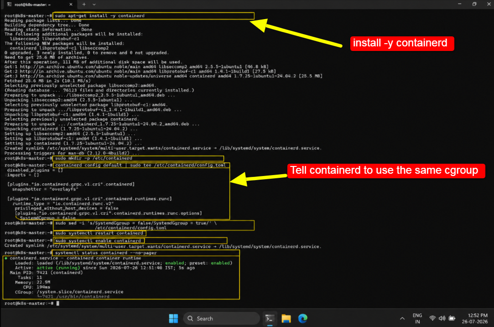This screenshot has height=327, width=494.
Task: Click the 'Building dependency tree... Done' line
Action: coord(47,25)
